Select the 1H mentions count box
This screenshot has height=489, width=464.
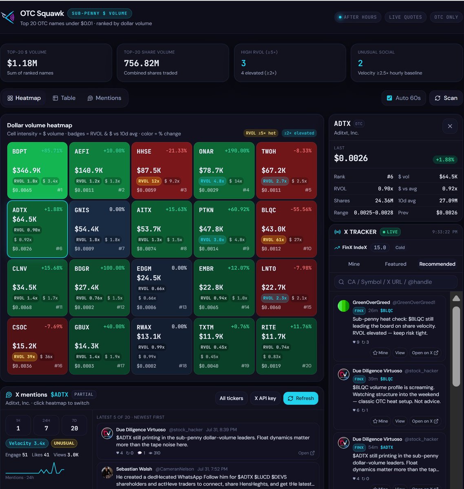(x=18, y=425)
